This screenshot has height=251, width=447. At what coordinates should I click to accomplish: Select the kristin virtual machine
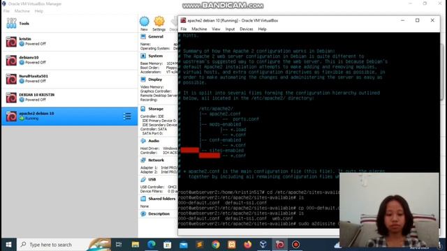click(69, 42)
